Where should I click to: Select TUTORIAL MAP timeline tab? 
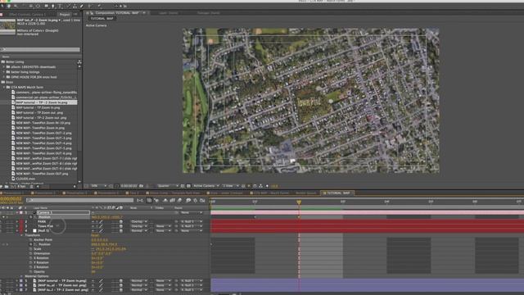[337, 193]
